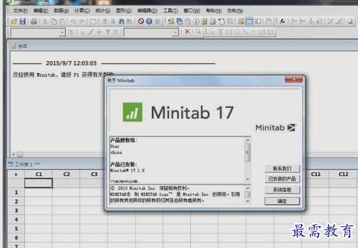Open the 帮助(H) menu
Screen dimensions: 358x248
214,11
